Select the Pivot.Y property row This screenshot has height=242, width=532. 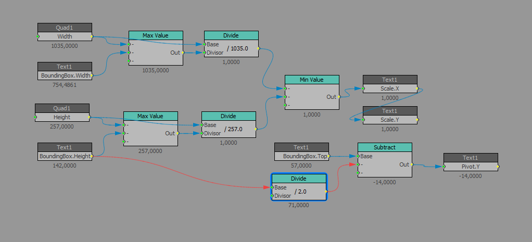[x=471, y=167]
